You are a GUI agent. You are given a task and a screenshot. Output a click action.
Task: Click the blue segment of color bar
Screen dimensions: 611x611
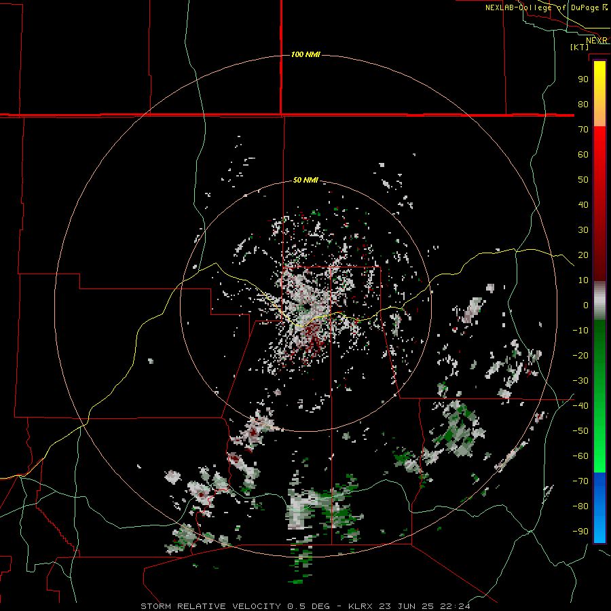(x=599, y=508)
